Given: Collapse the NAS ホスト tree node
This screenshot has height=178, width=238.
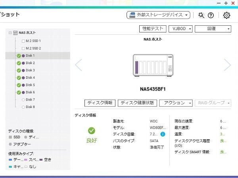Looking at the screenshot, I should (10, 33).
